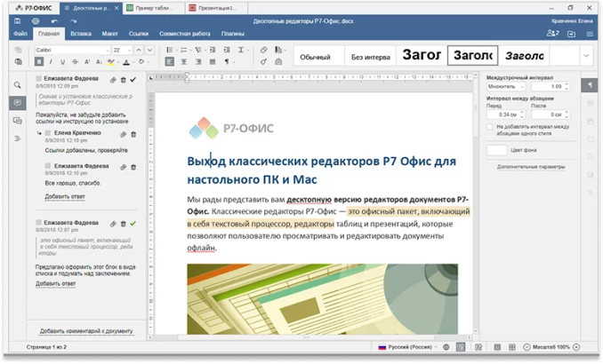Open the Файл menu
603x364 pixels.
click(x=20, y=34)
